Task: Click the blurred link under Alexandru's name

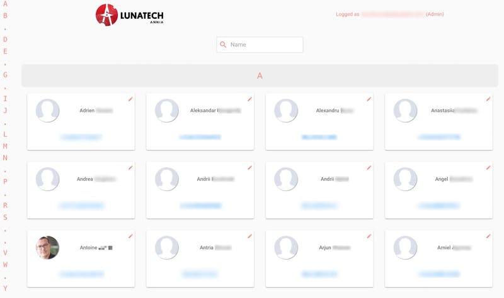Action: [319, 137]
